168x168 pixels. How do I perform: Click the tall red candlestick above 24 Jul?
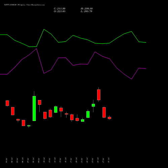99,95
